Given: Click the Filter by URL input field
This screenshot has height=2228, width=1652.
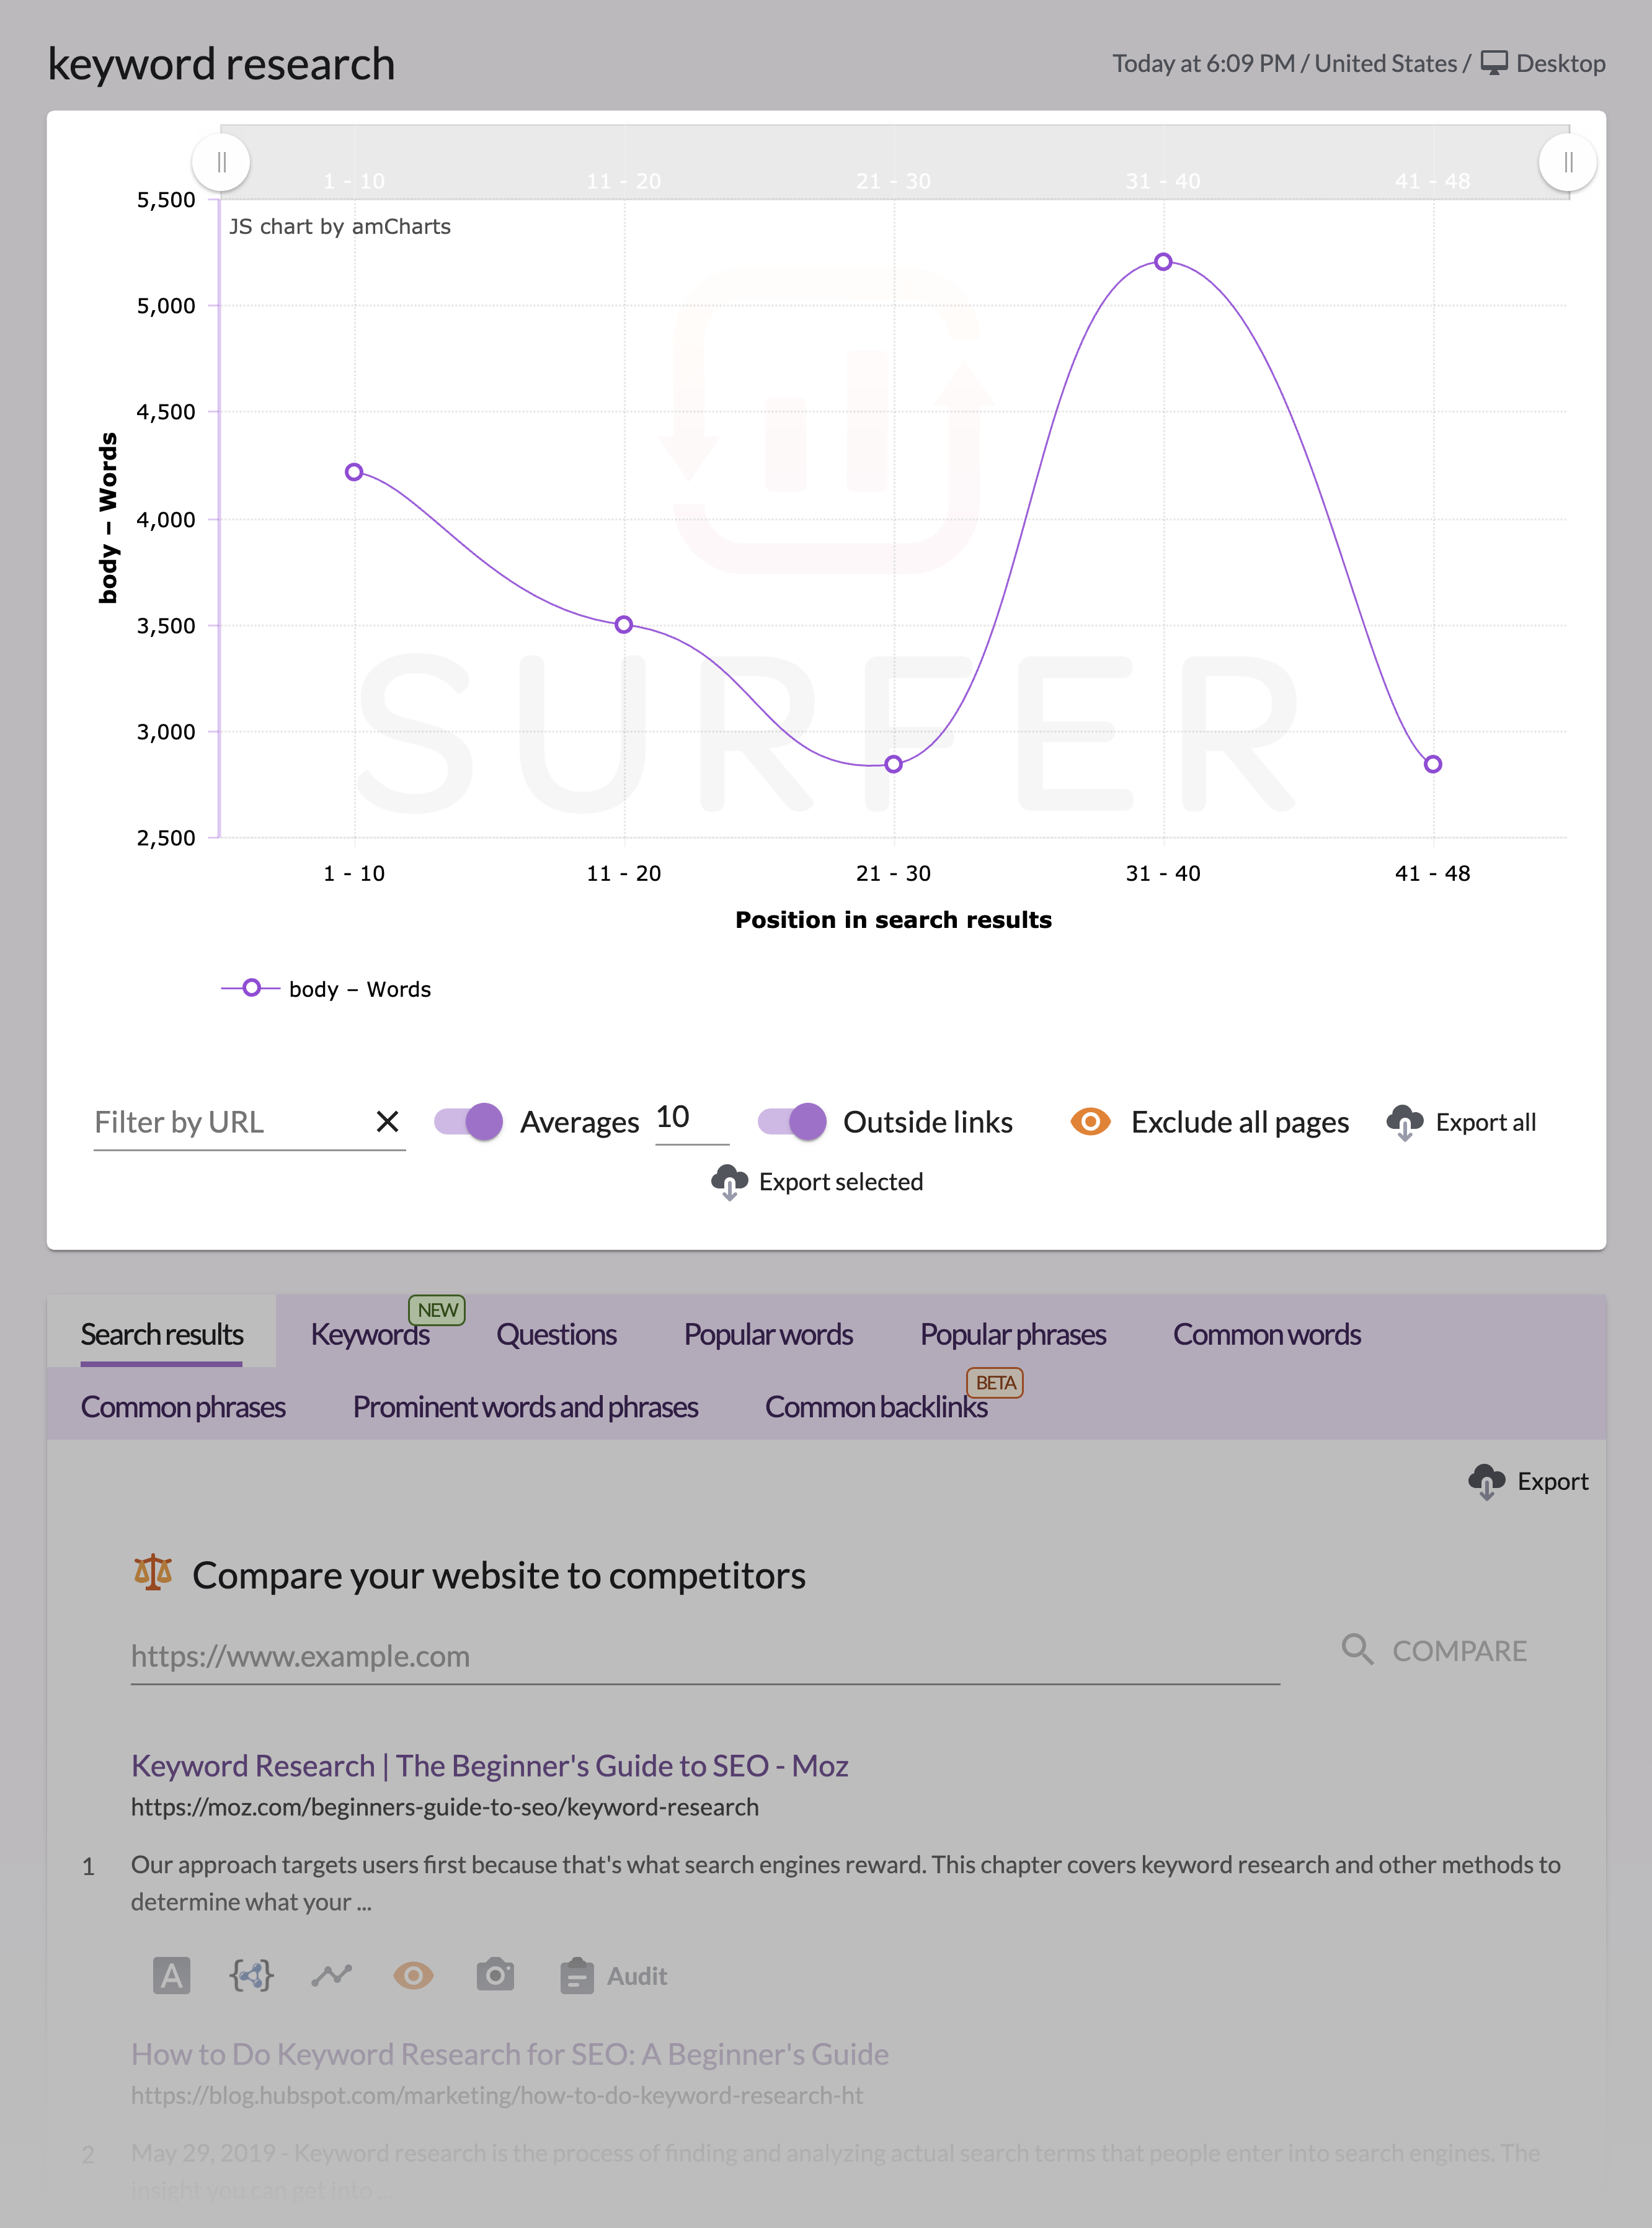Looking at the screenshot, I should pyautogui.click(x=226, y=1119).
